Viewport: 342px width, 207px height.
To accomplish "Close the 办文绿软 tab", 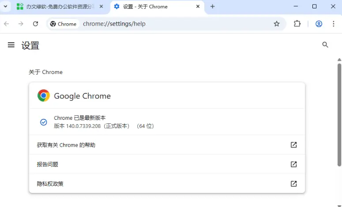I will tap(101, 7).
